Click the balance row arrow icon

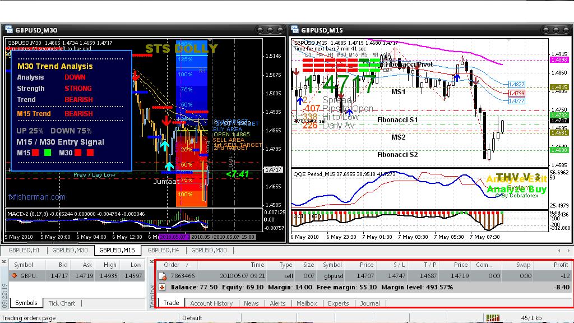click(162, 288)
